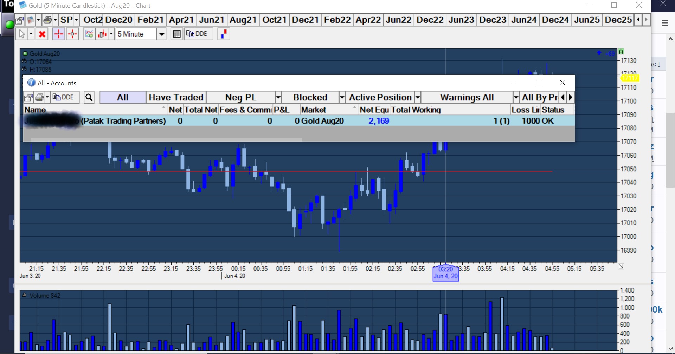Viewport: 675px width, 354px height.
Task: Select the All By Pr filter
Action: (x=540, y=97)
